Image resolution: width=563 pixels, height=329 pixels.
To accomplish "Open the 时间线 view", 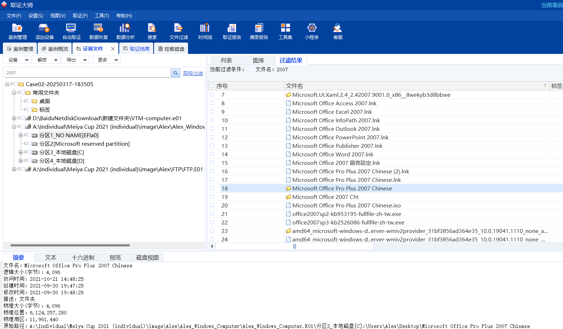I will pos(205,31).
